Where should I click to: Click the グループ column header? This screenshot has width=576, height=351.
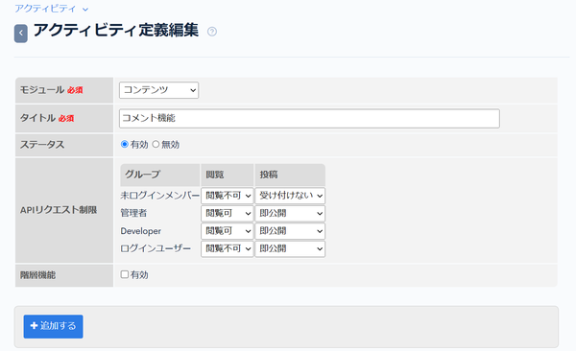point(159,175)
